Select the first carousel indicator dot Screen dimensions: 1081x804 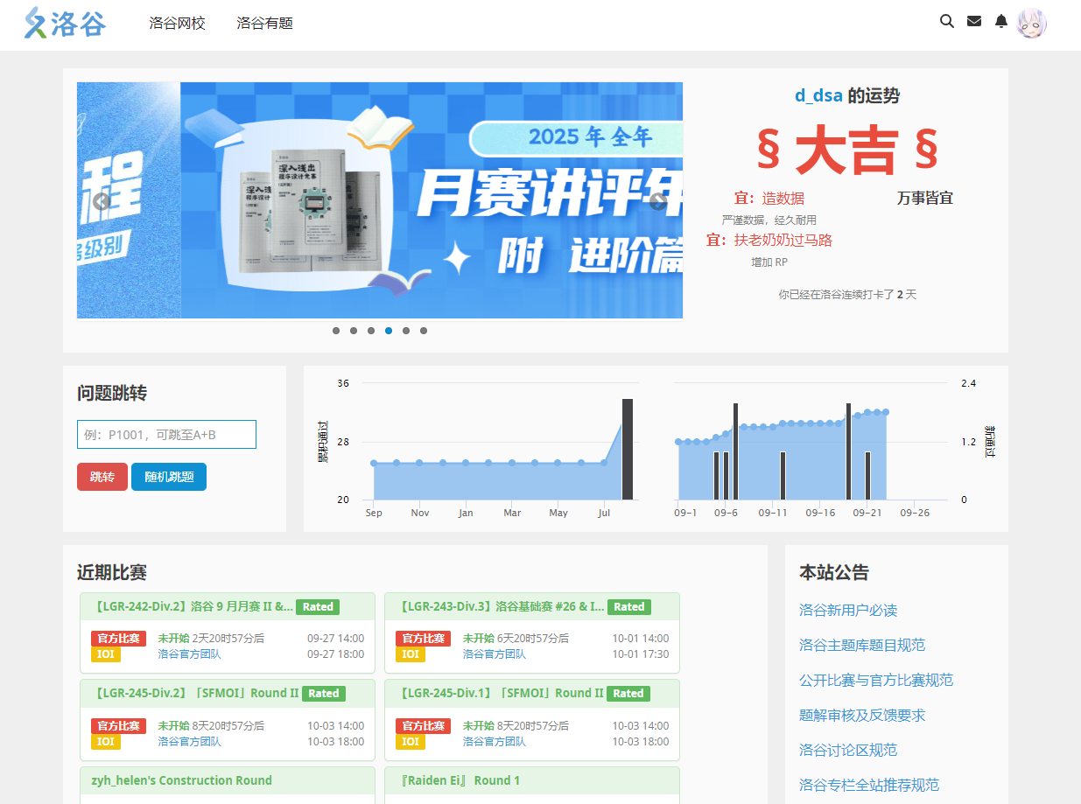click(x=336, y=331)
